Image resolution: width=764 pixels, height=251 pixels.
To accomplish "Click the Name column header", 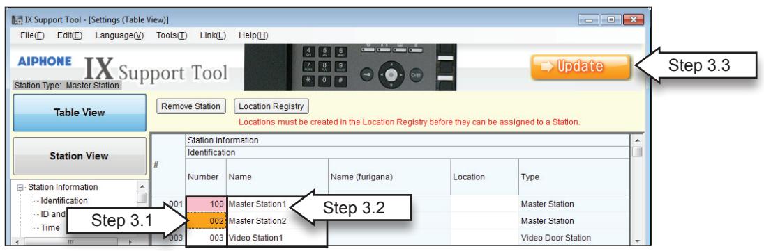I will (x=277, y=177).
